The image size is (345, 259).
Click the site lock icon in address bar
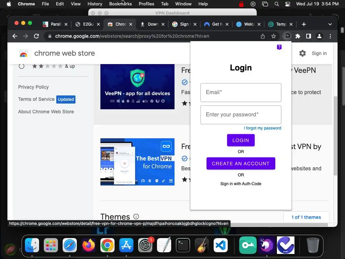(50, 36)
